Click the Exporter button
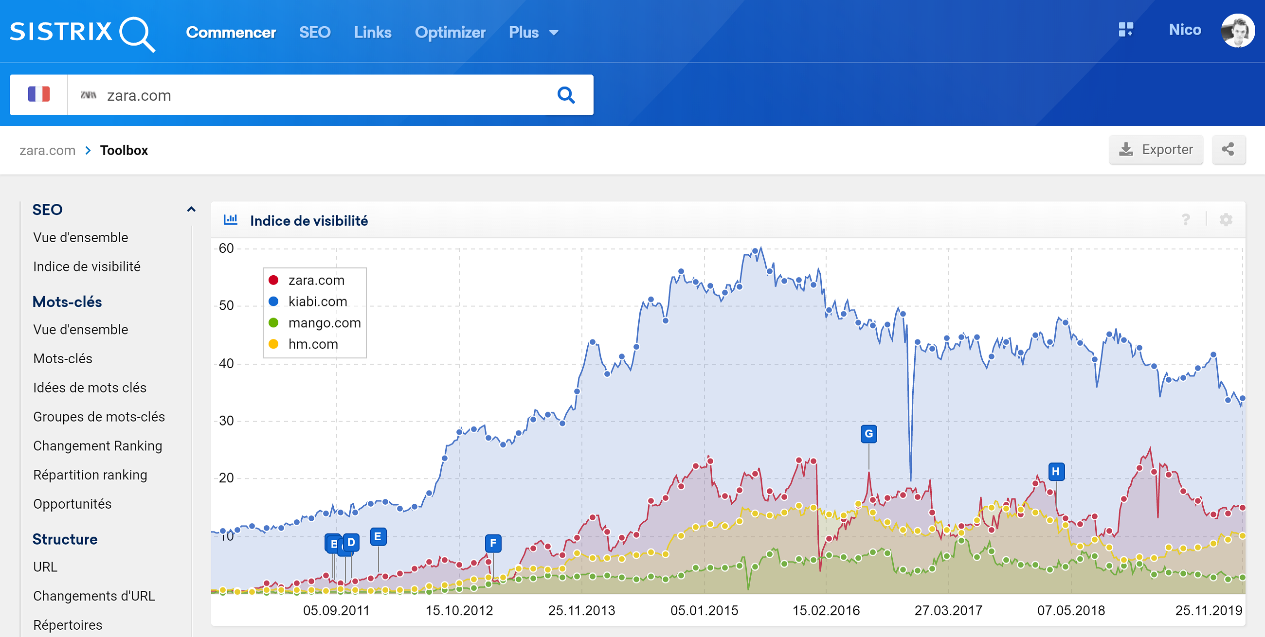 pyautogui.click(x=1156, y=150)
